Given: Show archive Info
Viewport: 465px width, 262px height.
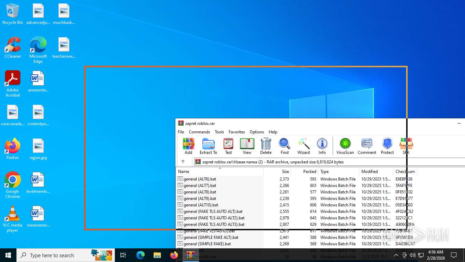Looking at the screenshot, I should (x=322, y=146).
